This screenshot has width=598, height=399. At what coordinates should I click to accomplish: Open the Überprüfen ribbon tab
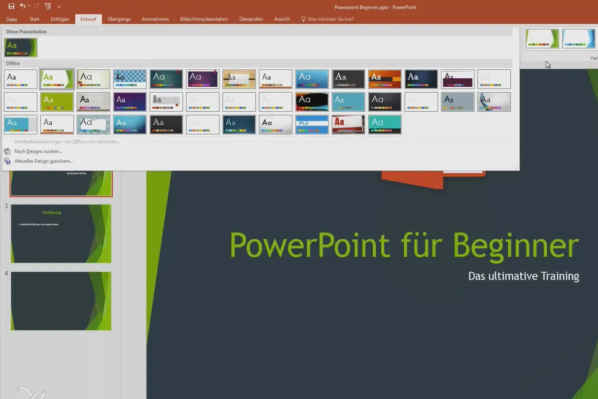[x=251, y=19]
